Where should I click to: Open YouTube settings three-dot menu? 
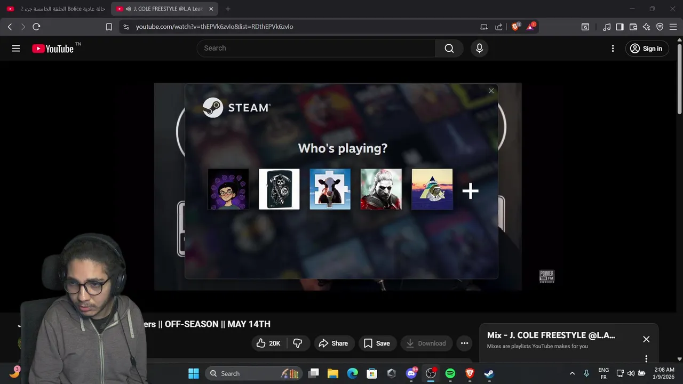pos(613,49)
